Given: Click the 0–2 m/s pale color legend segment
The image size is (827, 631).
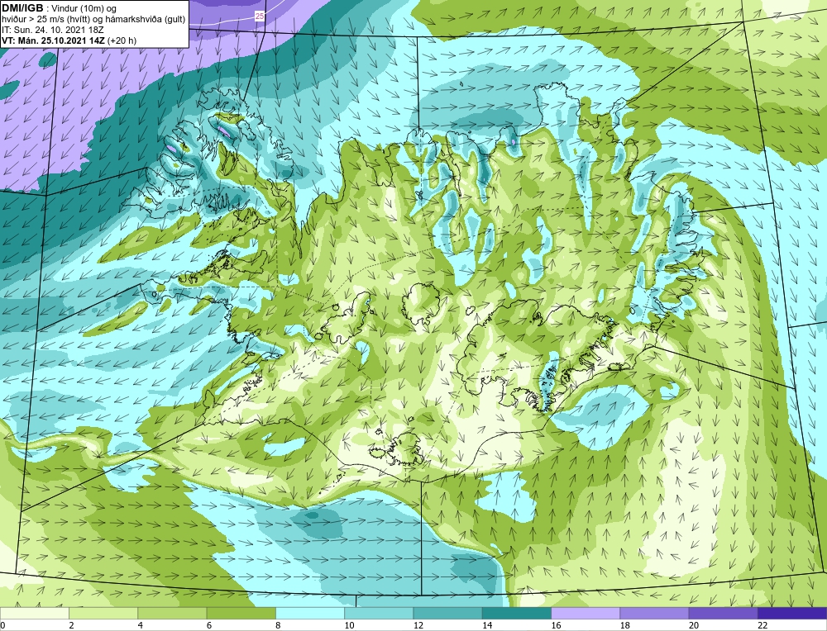Looking at the screenshot, I should pyautogui.click(x=35, y=614).
